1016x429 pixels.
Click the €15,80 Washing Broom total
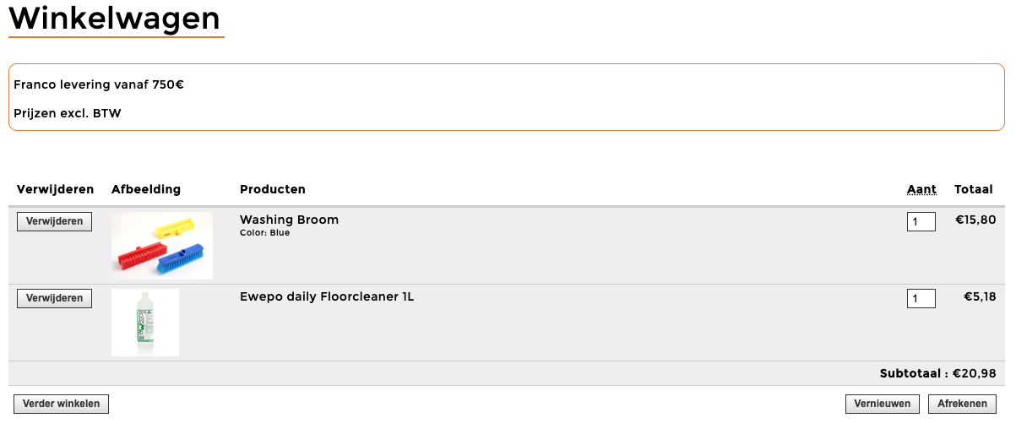click(975, 220)
